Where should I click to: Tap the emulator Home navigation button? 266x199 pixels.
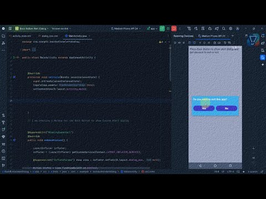click(x=215, y=166)
